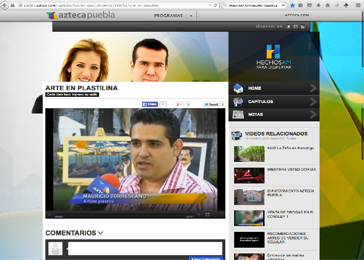Open the Programas dropdown arrow
Viewport: 364px width, 260px height.
pos(191,16)
